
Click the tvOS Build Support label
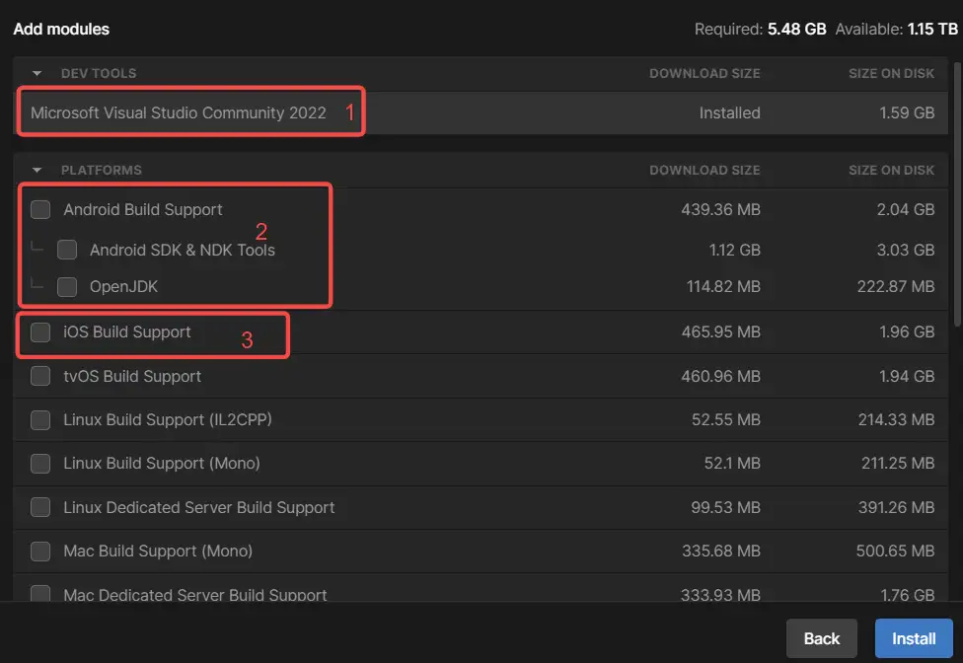[x=132, y=376]
